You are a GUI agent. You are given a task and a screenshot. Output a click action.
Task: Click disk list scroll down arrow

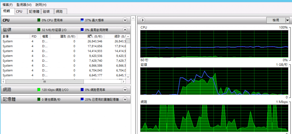(x=128, y=77)
